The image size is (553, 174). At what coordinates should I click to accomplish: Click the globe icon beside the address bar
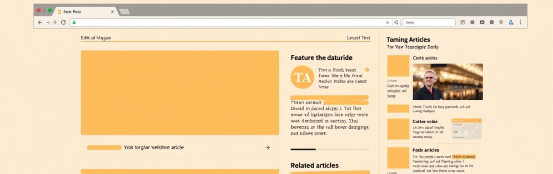coord(396,22)
